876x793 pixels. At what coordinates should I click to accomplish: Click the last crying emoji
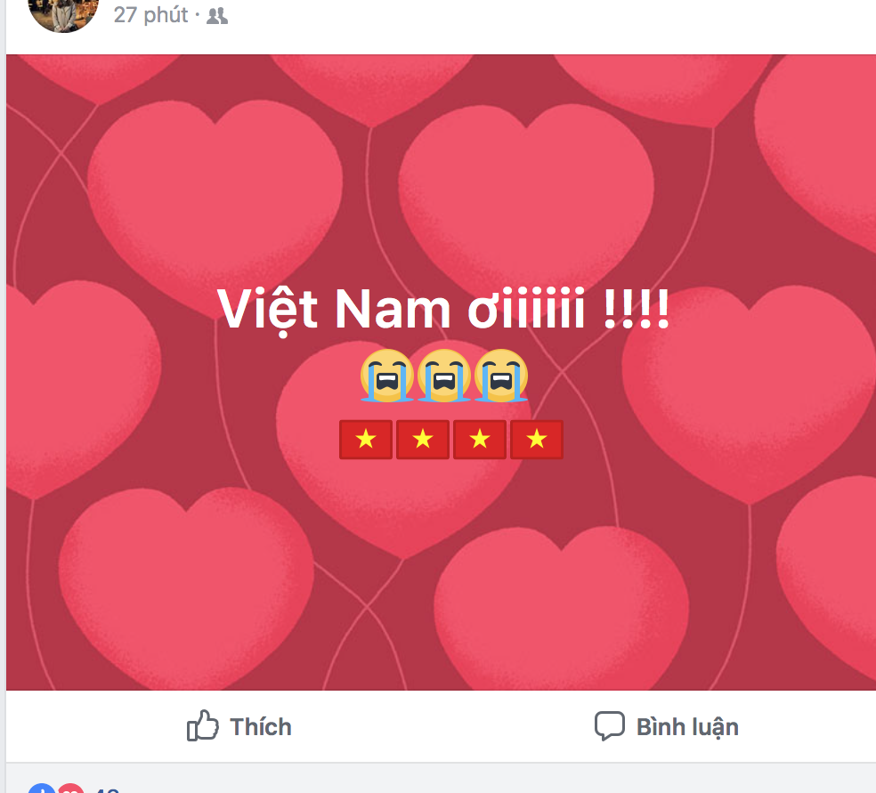[x=501, y=376]
